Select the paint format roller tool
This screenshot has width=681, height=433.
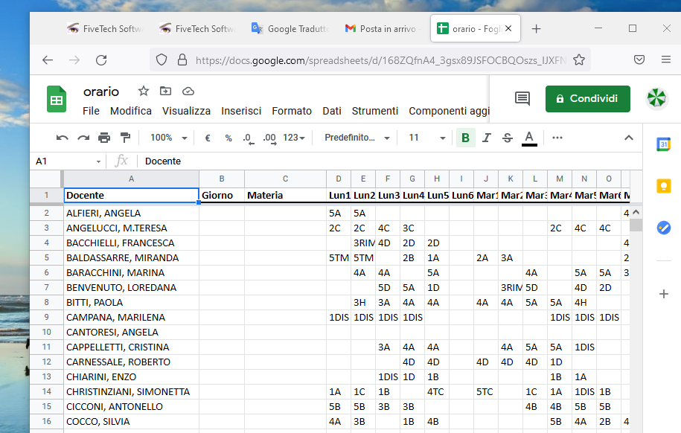coord(125,138)
